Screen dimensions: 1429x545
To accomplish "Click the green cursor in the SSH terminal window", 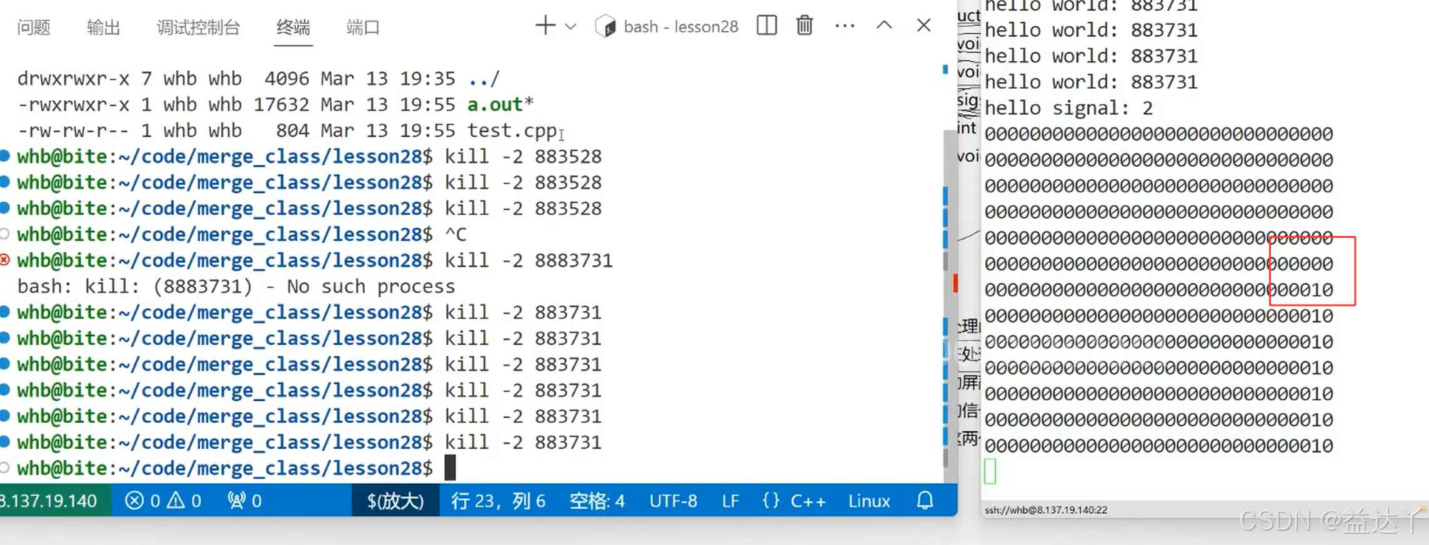I will pos(990,471).
